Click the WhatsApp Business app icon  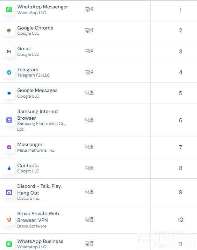9,244
